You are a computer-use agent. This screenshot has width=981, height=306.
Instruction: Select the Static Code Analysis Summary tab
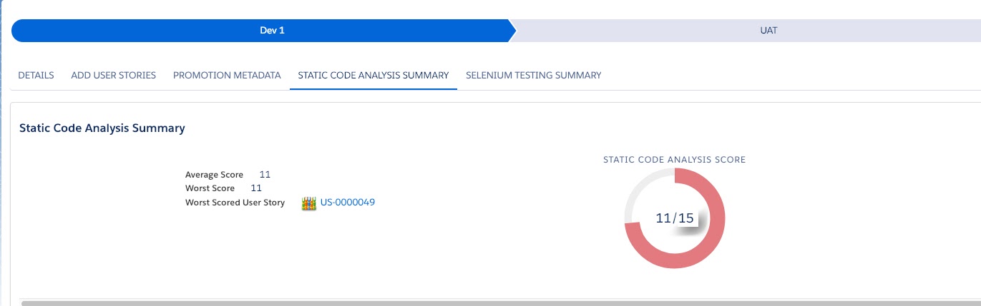pyautogui.click(x=373, y=75)
